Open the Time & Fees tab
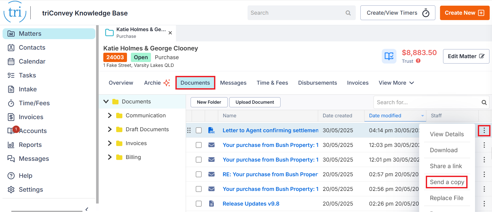Image resolution: width=492 pixels, height=212 pixels. 272,83
